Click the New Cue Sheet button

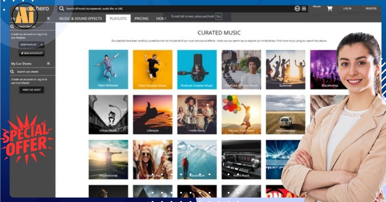pyautogui.click(x=32, y=90)
